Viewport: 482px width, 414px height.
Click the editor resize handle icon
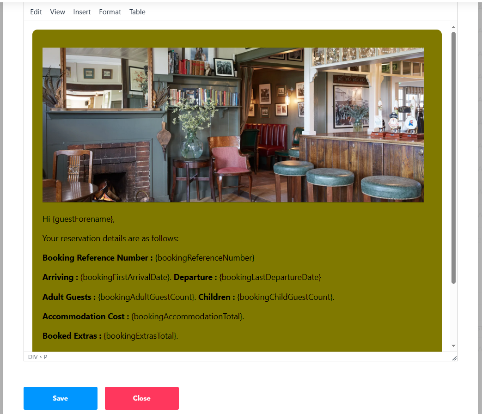[x=454, y=358]
